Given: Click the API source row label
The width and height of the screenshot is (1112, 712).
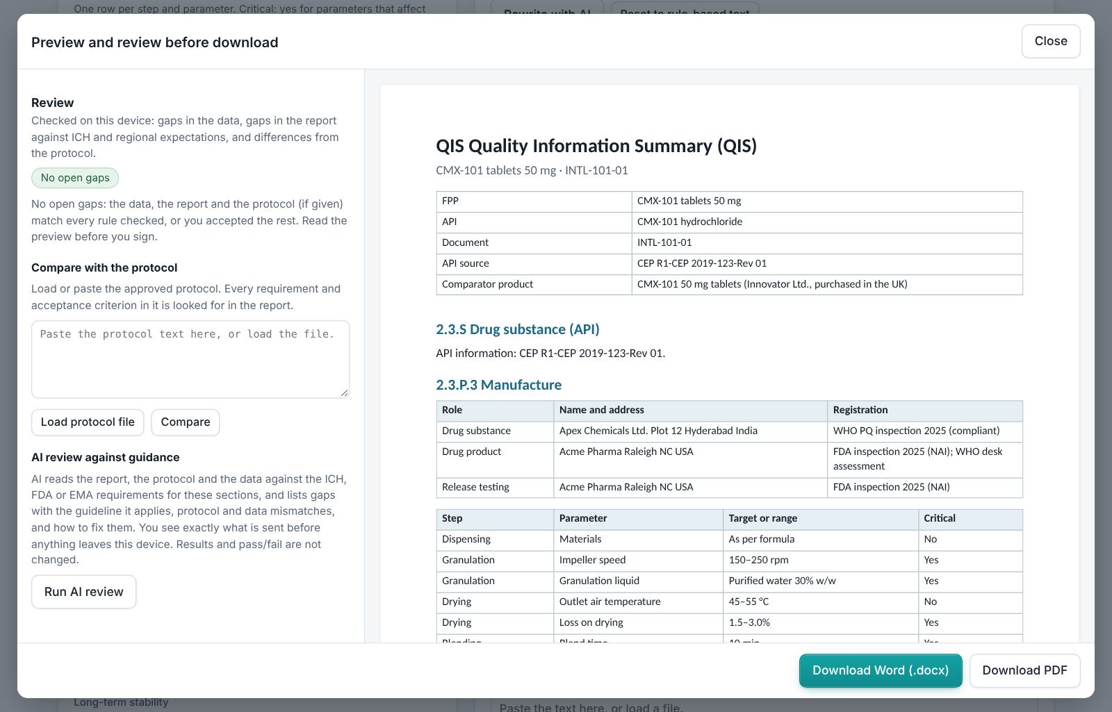Looking at the screenshot, I should [x=534, y=264].
